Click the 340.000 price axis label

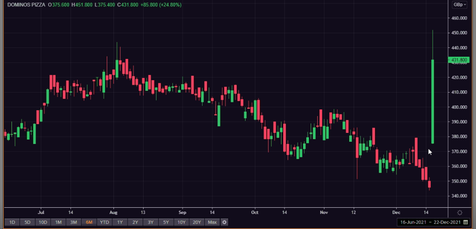[x=459, y=196]
